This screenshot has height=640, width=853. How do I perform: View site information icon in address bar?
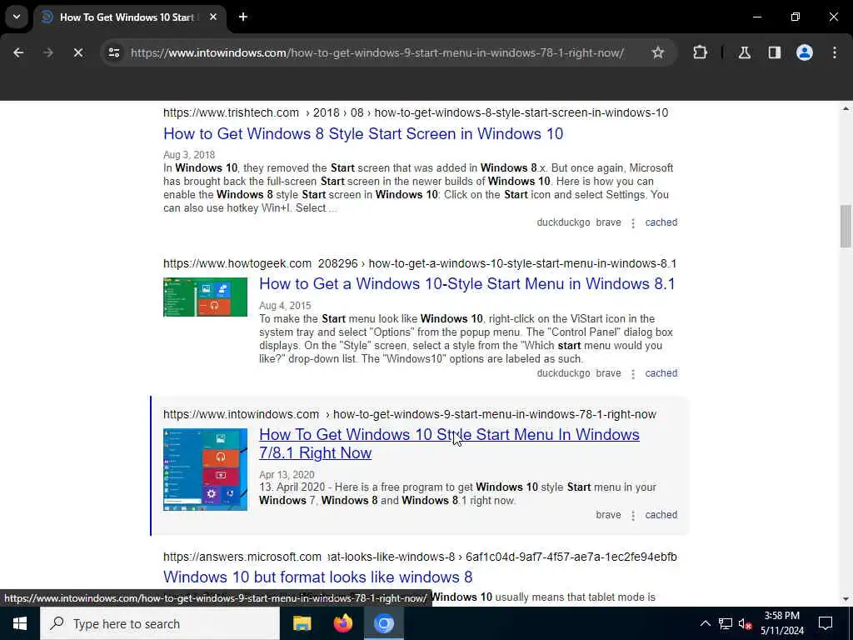[113, 52]
